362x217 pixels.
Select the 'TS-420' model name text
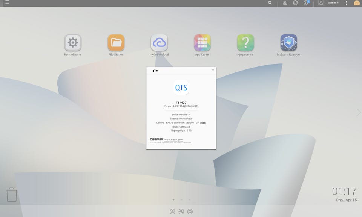[x=181, y=103]
